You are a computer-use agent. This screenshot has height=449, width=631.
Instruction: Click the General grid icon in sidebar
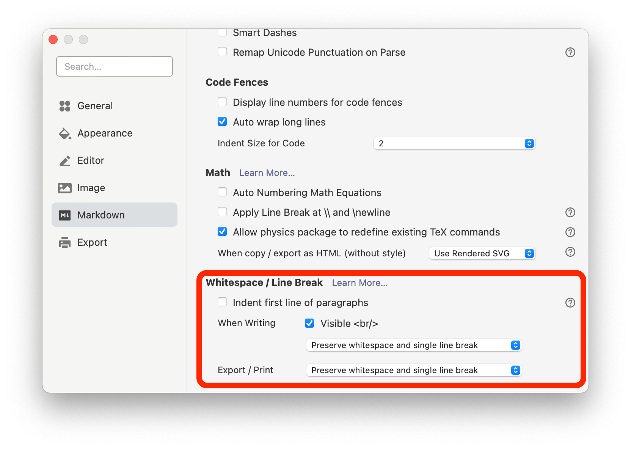click(x=65, y=106)
